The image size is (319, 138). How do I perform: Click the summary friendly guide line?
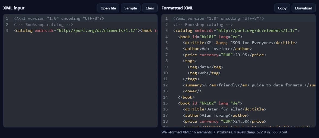tap(249, 85)
